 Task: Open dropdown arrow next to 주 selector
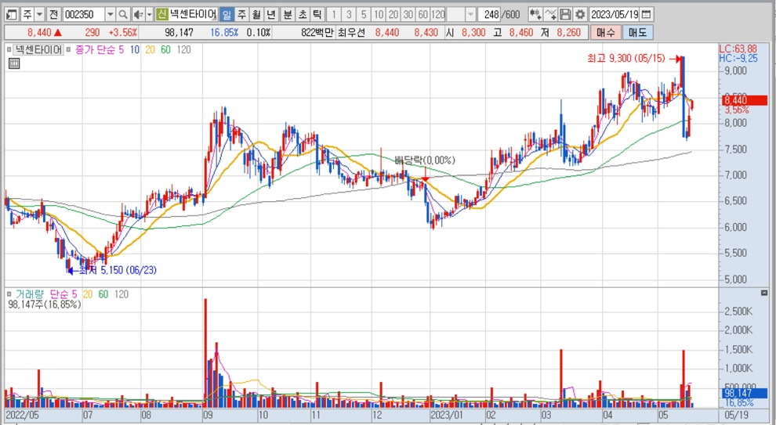pos(39,14)
